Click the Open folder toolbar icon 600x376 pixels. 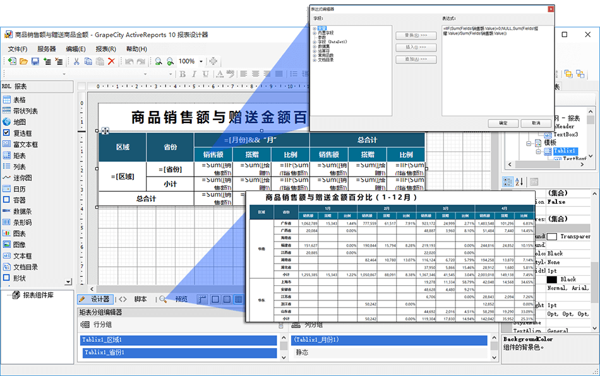click(24, 61)
